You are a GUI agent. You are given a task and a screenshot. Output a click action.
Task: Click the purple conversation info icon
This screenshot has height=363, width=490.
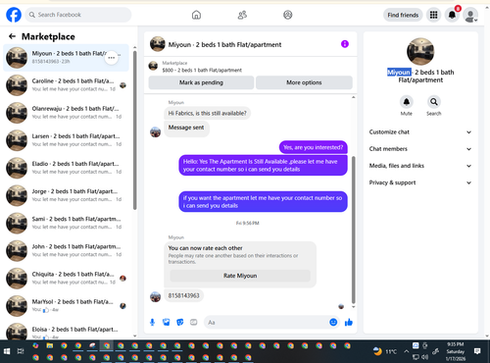click(345, 44)
